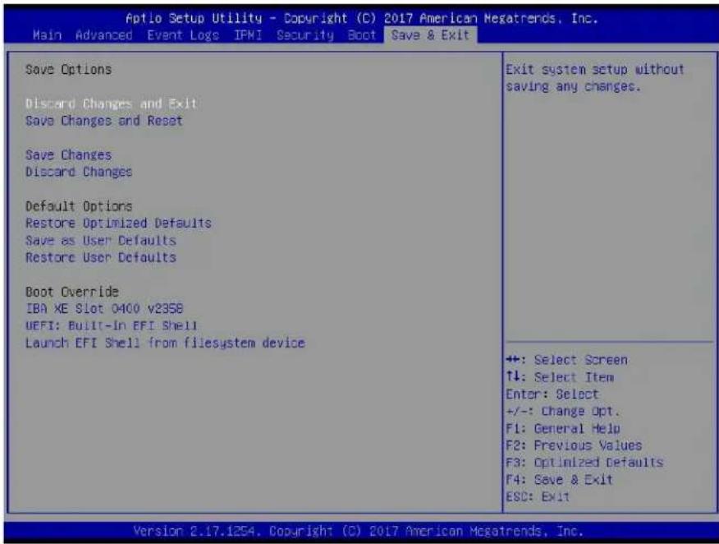The width and height of the screenshot is (719, 544).
Task: Select Save as User Defaults
Action: [101, 241]
